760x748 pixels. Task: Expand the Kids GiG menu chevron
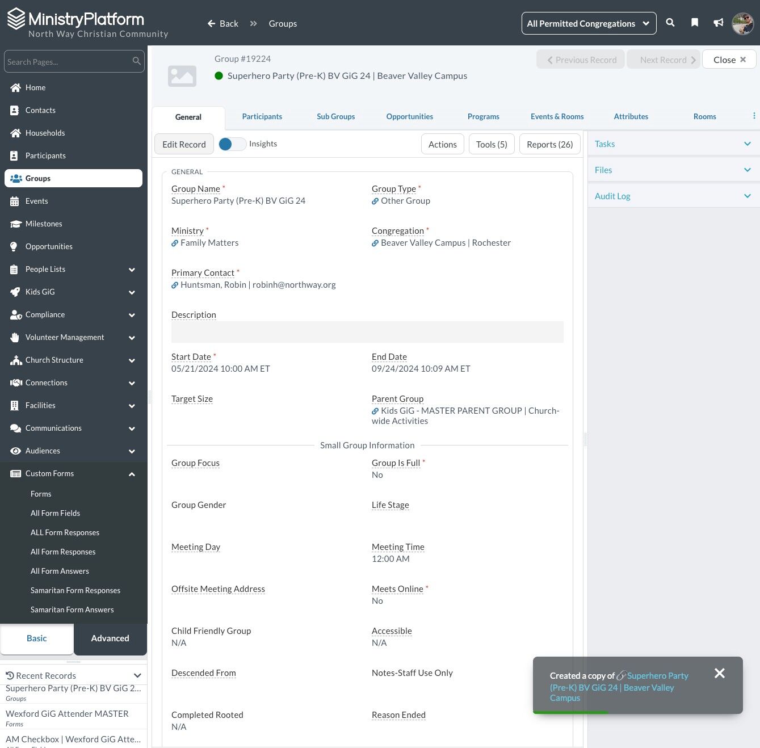[132, 292]
